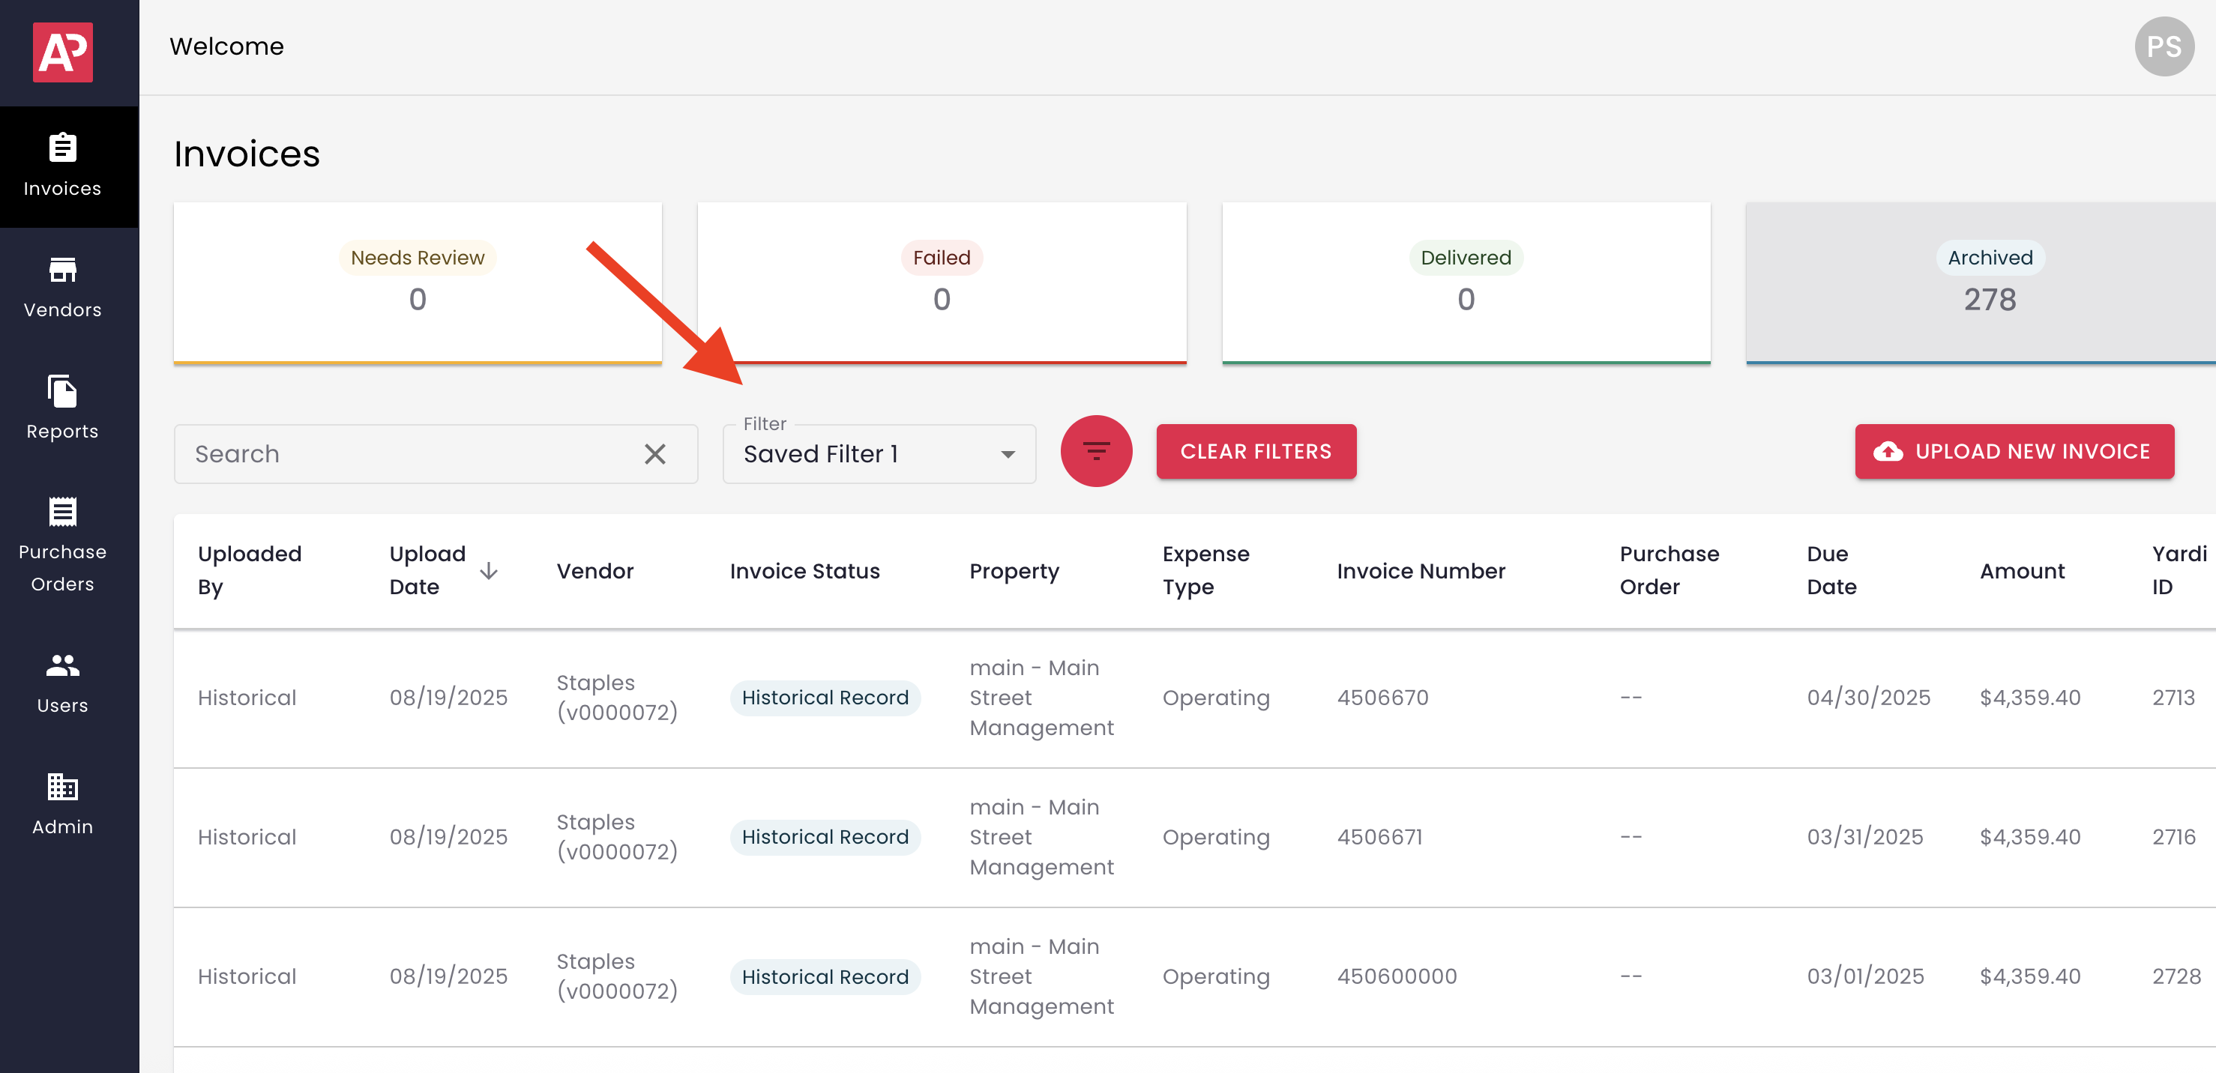Click the Upload New Invoice button

click(x=2014, y=451)
